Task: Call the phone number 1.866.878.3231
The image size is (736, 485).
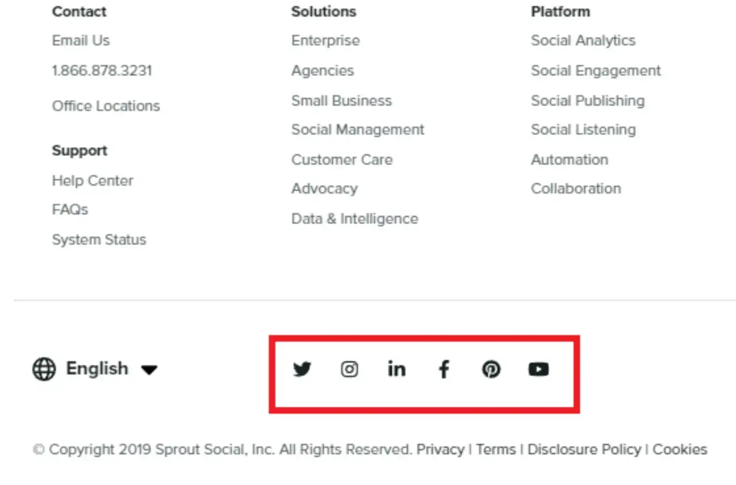Action: click(x=102, y=71)
